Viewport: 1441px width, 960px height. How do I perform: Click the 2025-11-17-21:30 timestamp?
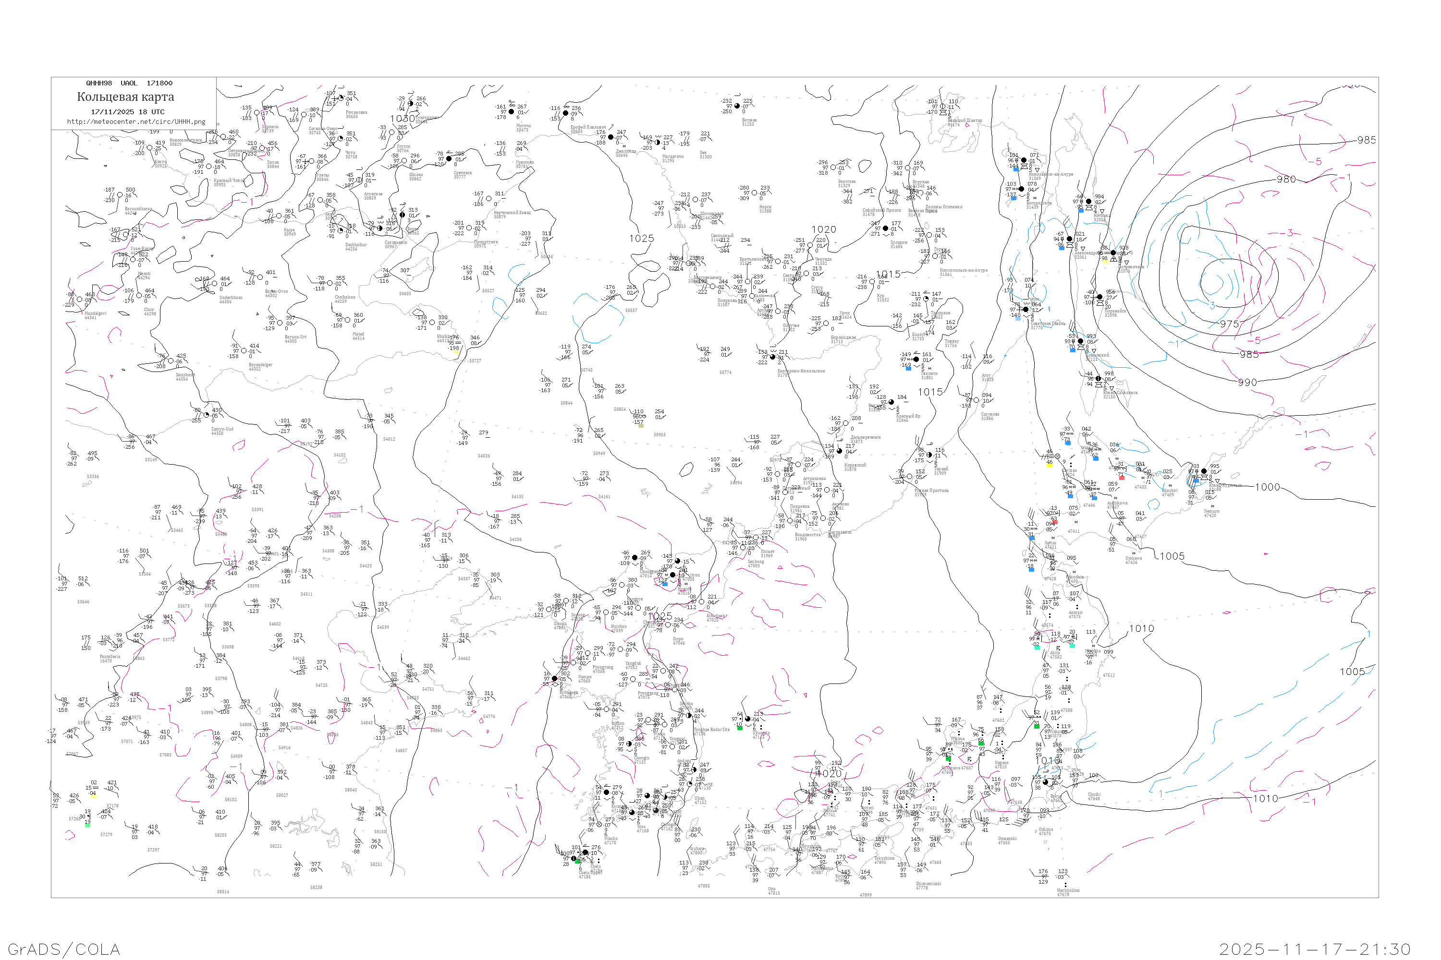(1315, 949)
